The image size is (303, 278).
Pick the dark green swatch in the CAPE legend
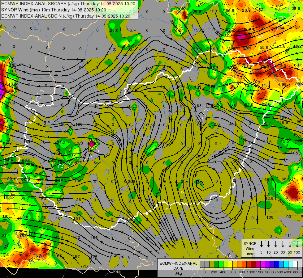[x=216, y=264]
